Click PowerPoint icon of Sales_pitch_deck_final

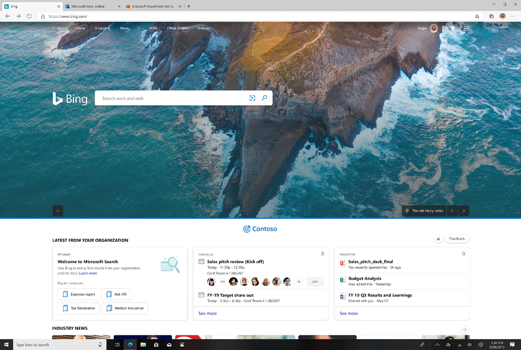(343, 263)
